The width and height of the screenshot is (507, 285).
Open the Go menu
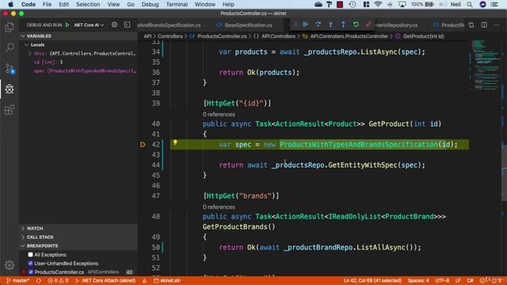(x=131, y=5)
